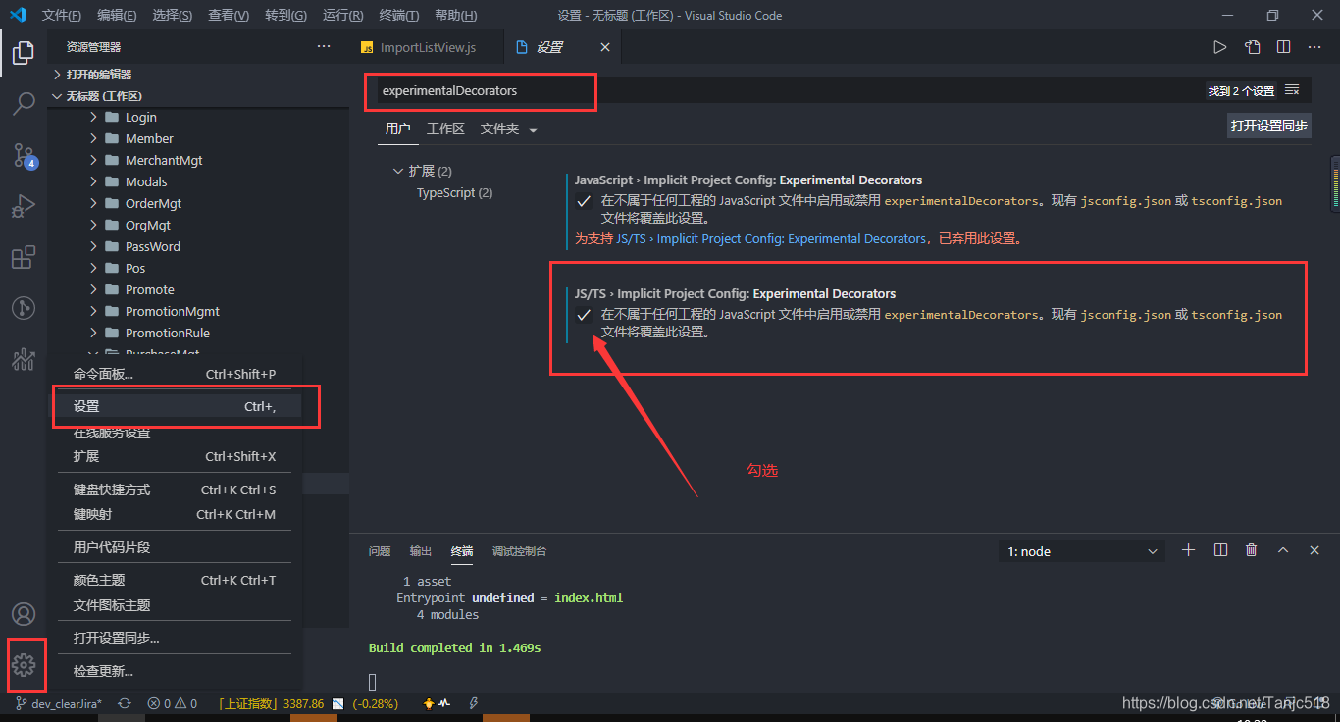Toggle JavaScript Implicit Project Config Experimental Decorators checkbox
Image resolution: width=1340 pixels, height=722 pixels.
click(x=584, y=201)
